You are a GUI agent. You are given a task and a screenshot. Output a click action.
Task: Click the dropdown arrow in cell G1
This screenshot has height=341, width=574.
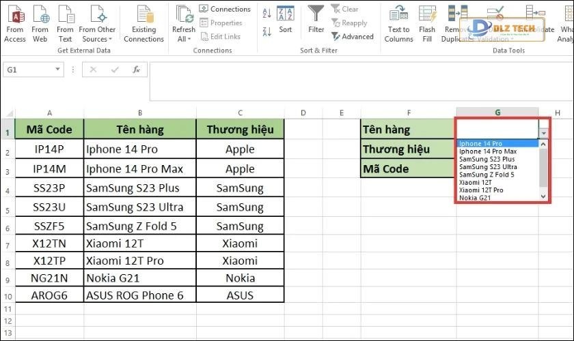point(544,134)
